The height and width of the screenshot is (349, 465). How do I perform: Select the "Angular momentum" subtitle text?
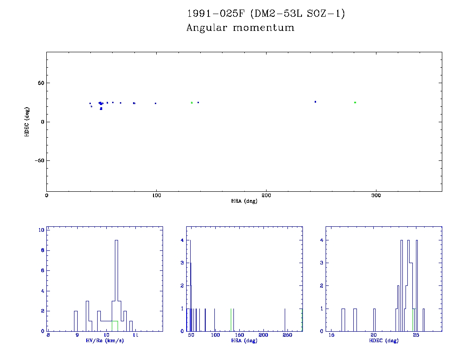coord(240,28)
